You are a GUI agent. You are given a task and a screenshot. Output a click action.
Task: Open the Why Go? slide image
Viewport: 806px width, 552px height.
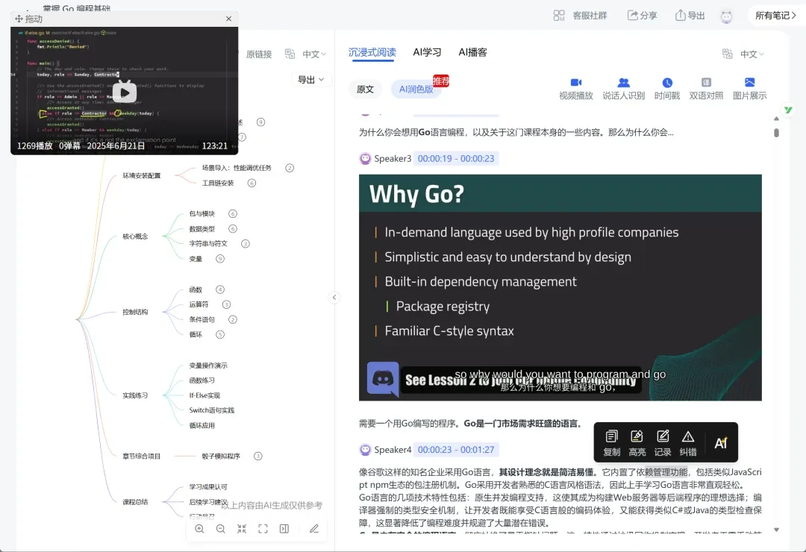pyautogui.click(x=560, y=287)
